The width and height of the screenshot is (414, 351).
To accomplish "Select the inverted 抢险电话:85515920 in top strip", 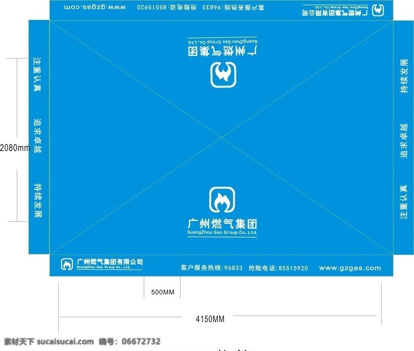I will coord(167,7).
